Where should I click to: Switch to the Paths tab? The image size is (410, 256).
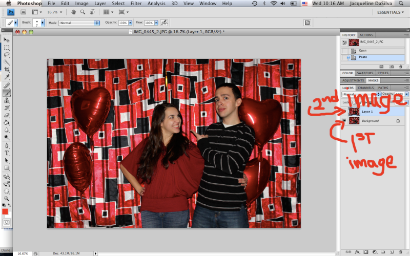383,88
